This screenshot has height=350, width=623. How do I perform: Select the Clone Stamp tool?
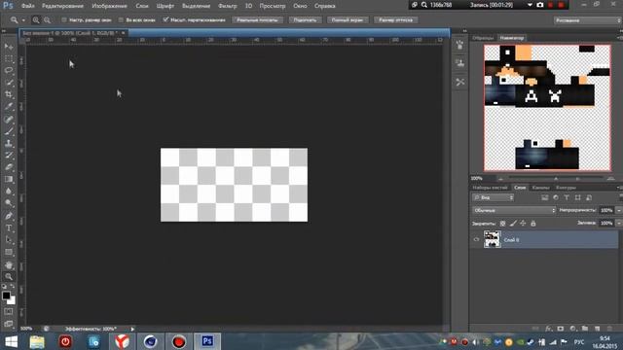(9, 143)
